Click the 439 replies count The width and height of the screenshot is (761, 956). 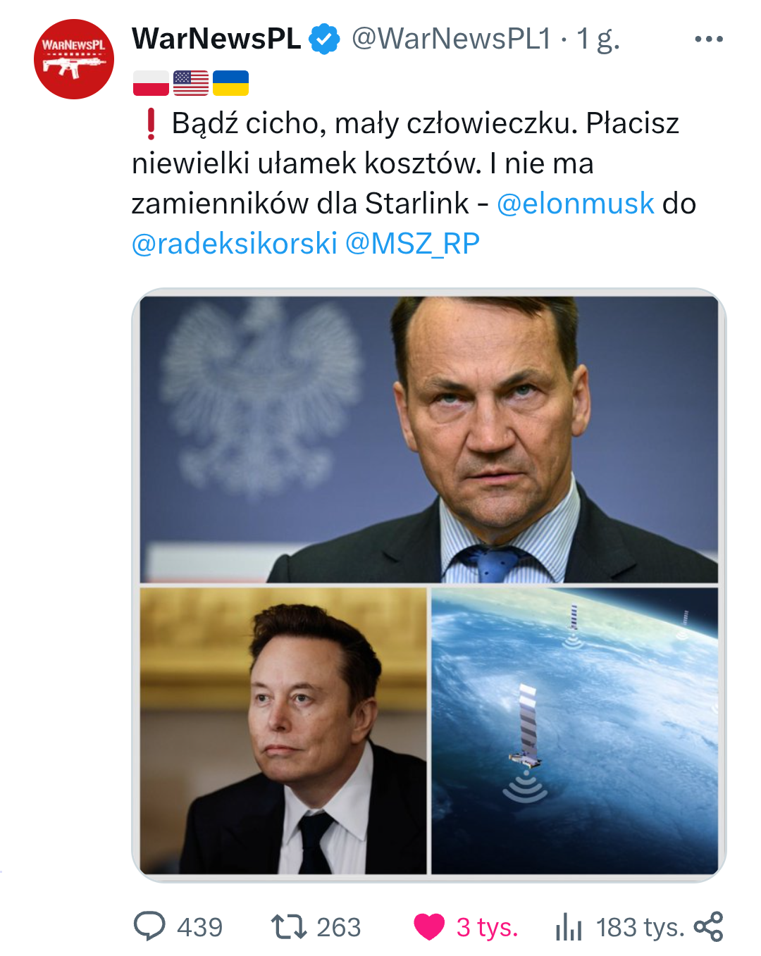tap(199, 927)
